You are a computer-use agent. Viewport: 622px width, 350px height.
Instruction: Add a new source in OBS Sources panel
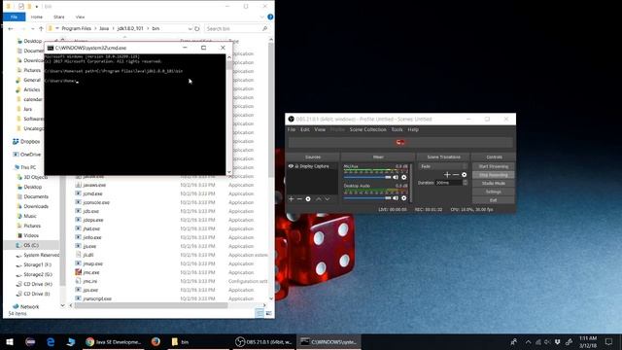point(292,198)
